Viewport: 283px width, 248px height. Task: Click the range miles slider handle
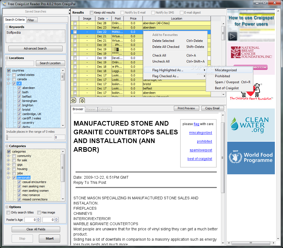[7, 137]
